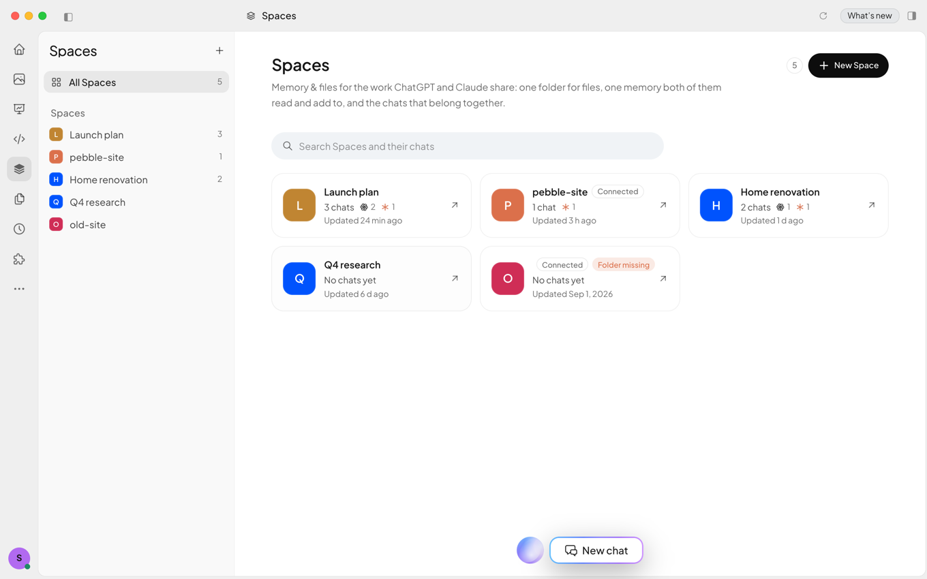This screenshot has height=579, width=927.
Task: Toggle the right panel icon in title bar
Action: click(911, 16)
